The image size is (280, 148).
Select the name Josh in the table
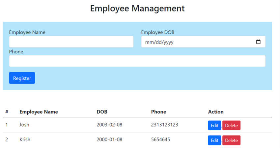[24, 125]
